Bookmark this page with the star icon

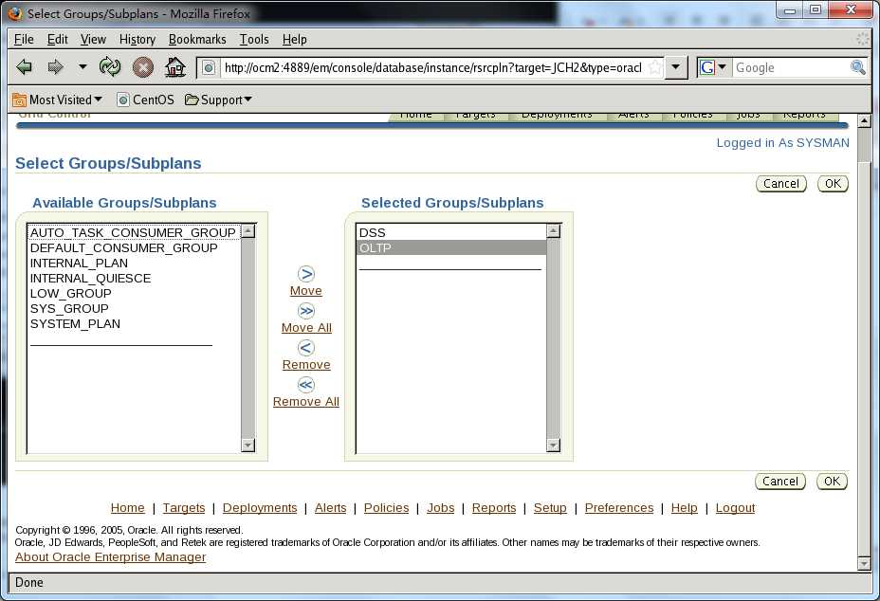click(x=654, y=68)
